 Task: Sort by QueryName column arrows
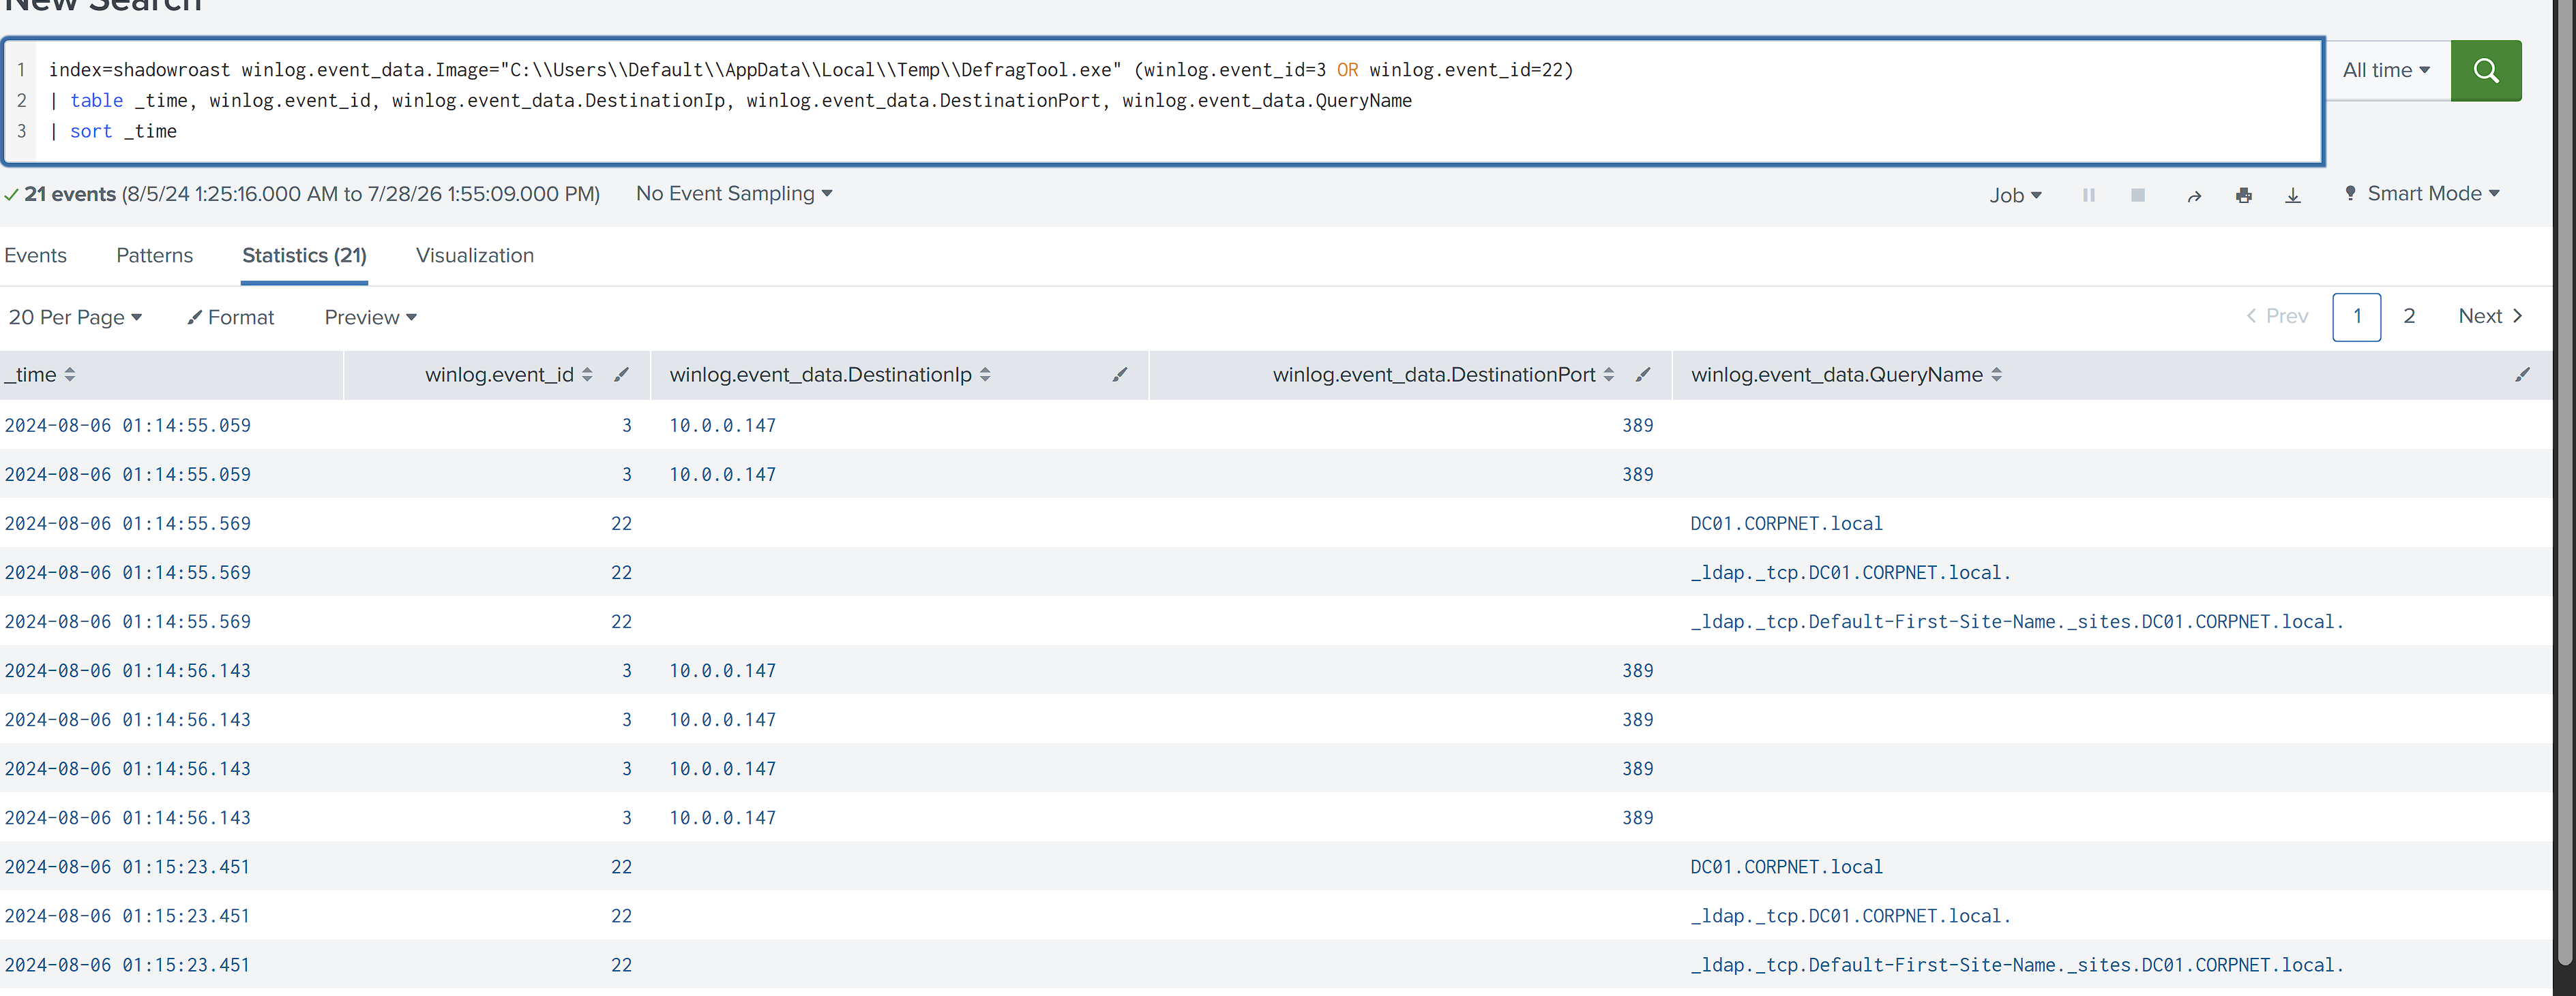click(x=1996, y=375)
